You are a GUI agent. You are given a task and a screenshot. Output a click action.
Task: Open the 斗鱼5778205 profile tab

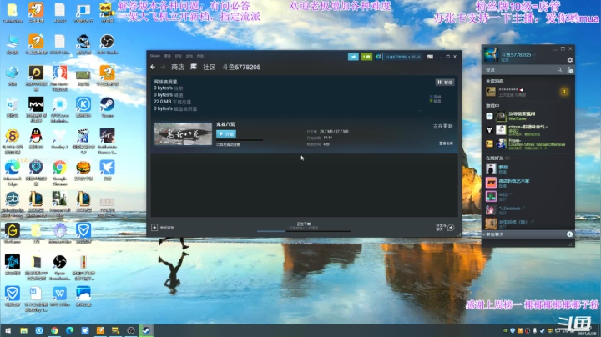click(241, 67)
